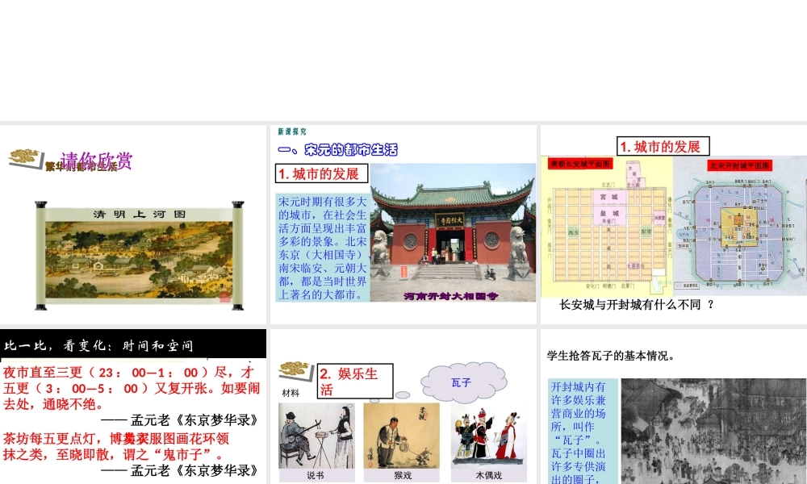Viewport: 807px width, 484px height.
Task: Click the 学生抢答瓦子的基本情况 heading
Action: point(610,356)
